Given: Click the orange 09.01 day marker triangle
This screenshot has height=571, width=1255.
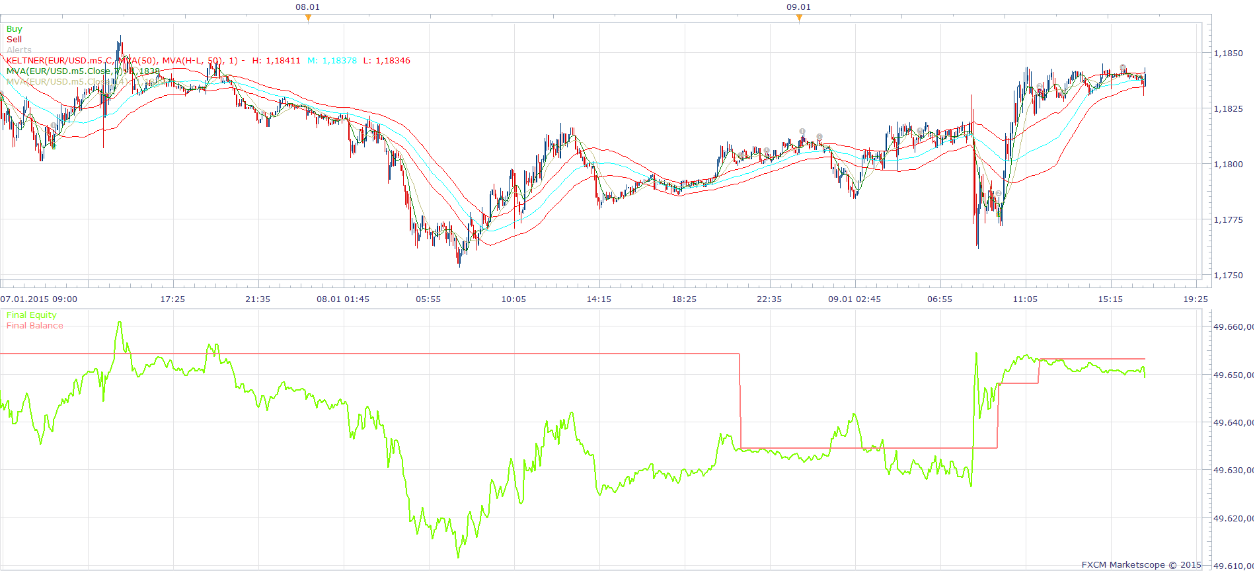Looking at the screenshot, I should point(799,18).
